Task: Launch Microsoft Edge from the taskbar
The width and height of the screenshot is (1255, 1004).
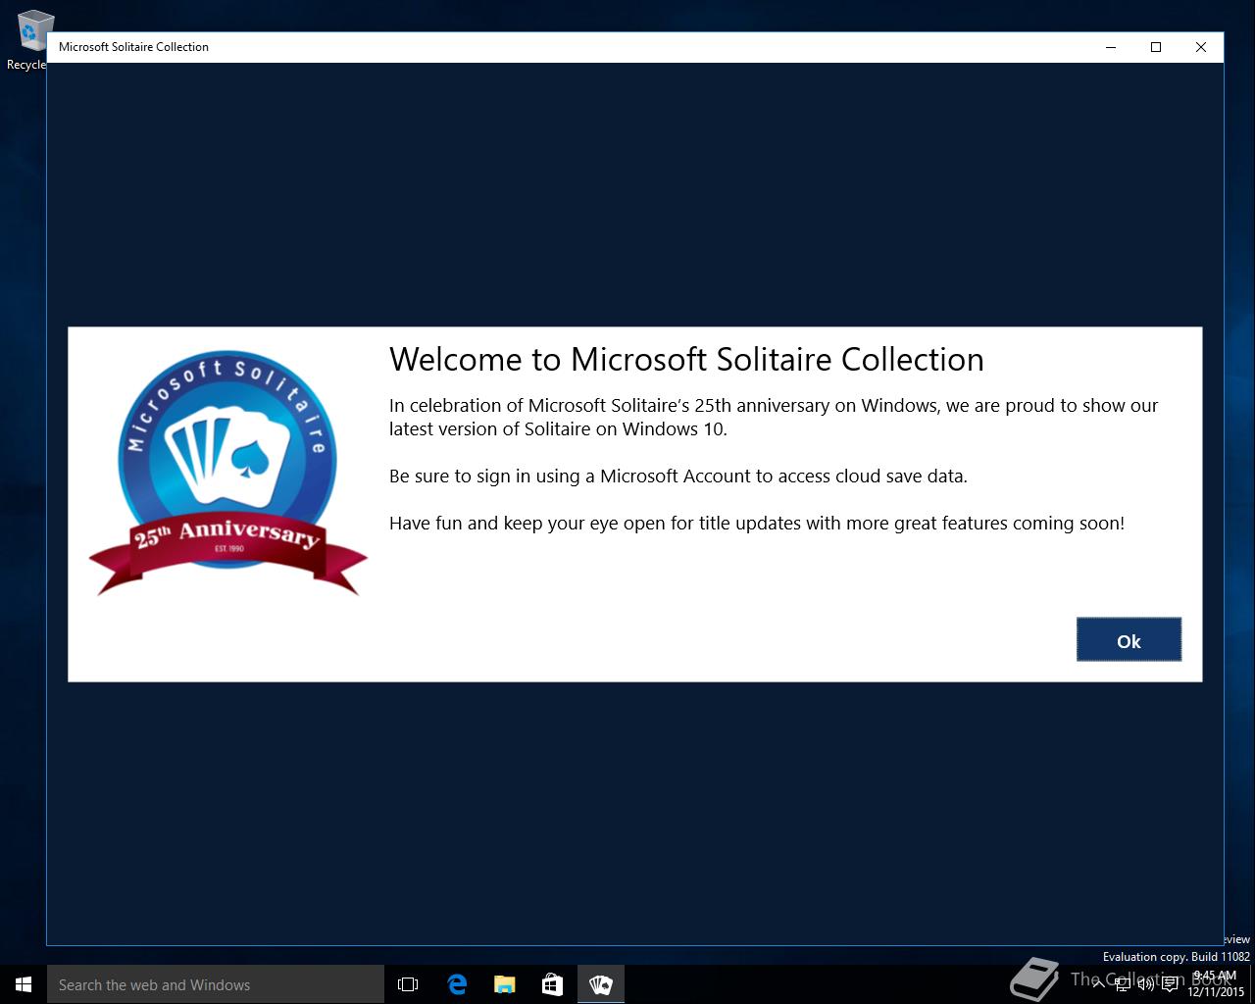Action: tap(457, 984)
